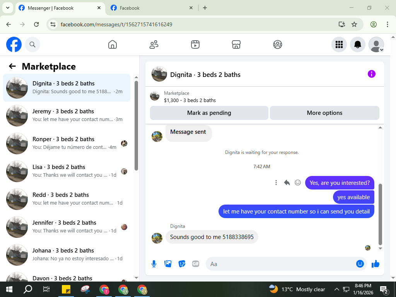Open the Facebook menu grid icon
This screenshot has height=297, width=396.
(339, 44)
